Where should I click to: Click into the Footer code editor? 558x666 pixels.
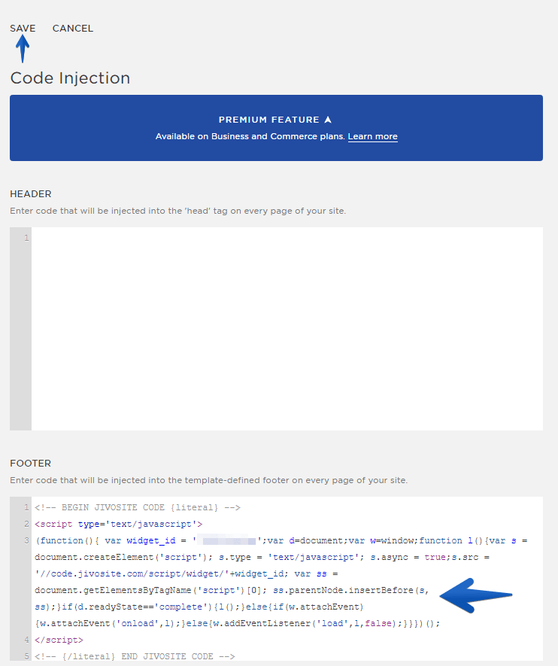pyautogui.click(x=287, y=579)
